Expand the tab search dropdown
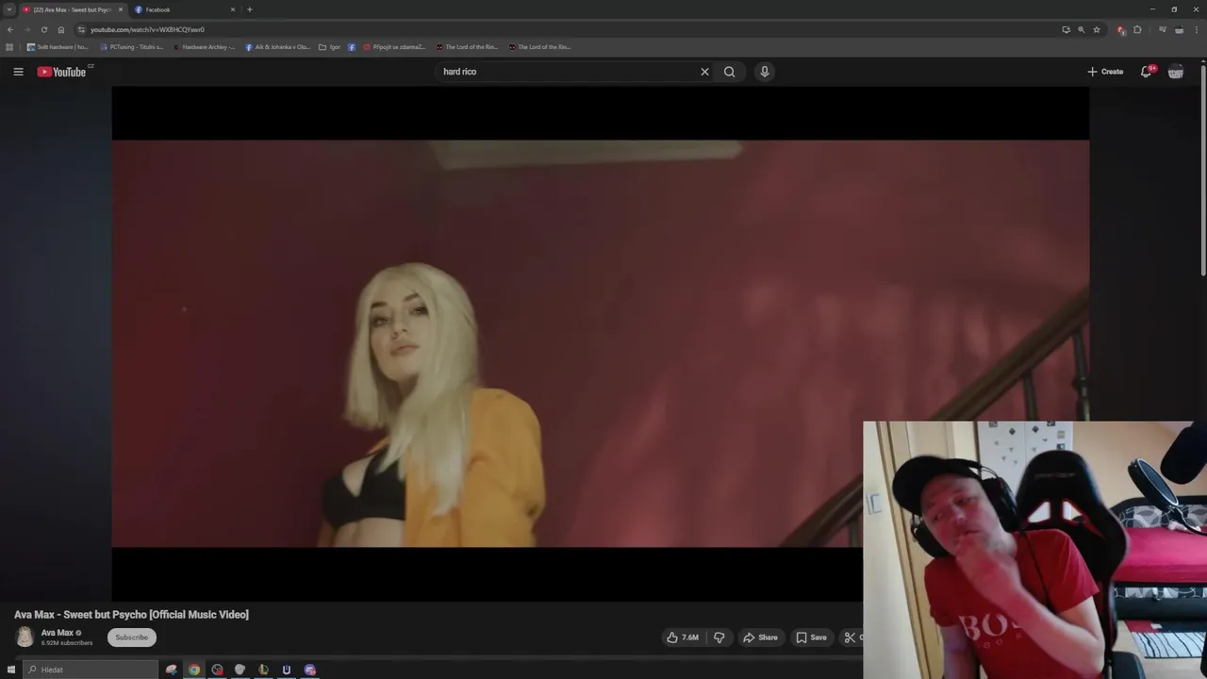Screen dimensions: 1207x679 pos(8,9)
